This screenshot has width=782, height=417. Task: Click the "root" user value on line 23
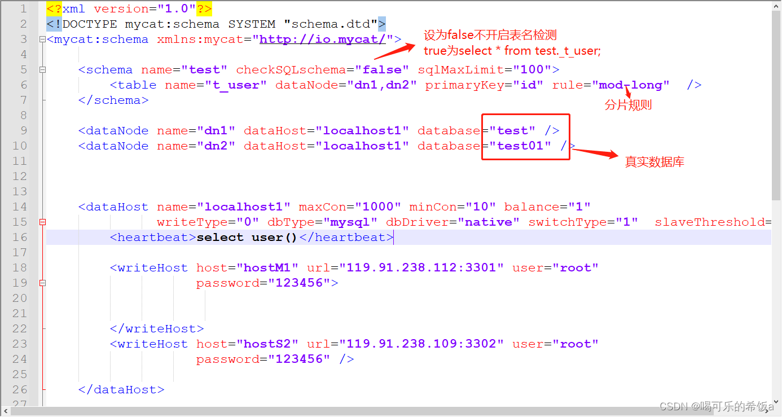[x=575, y=344]
